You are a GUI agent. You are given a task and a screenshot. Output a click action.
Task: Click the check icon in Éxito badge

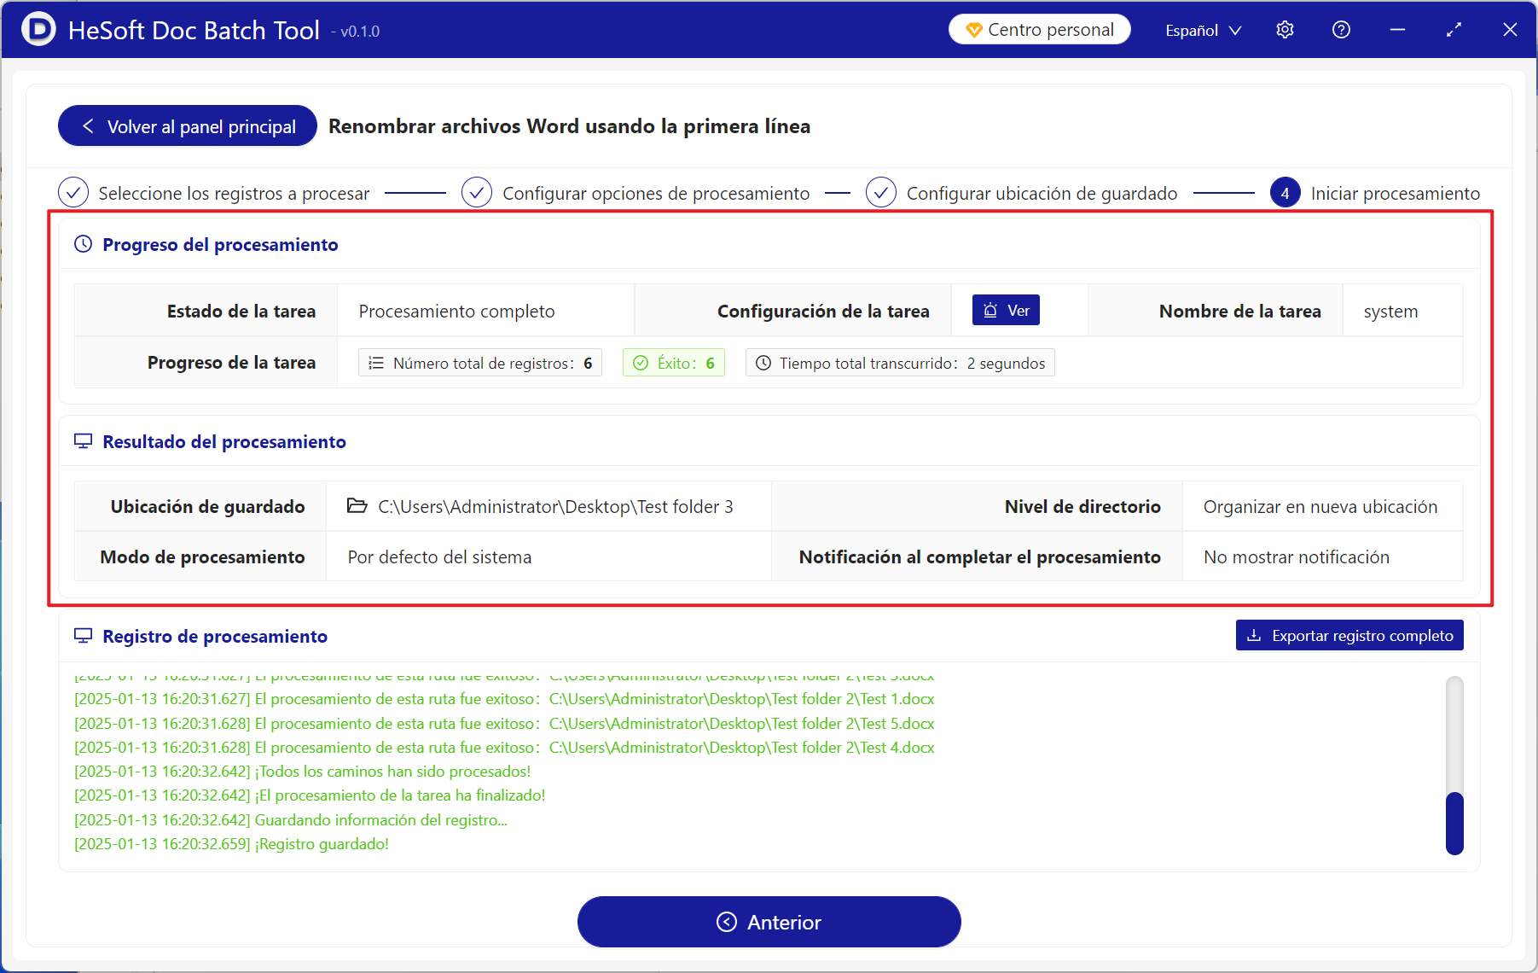click(x=641, y=364)
